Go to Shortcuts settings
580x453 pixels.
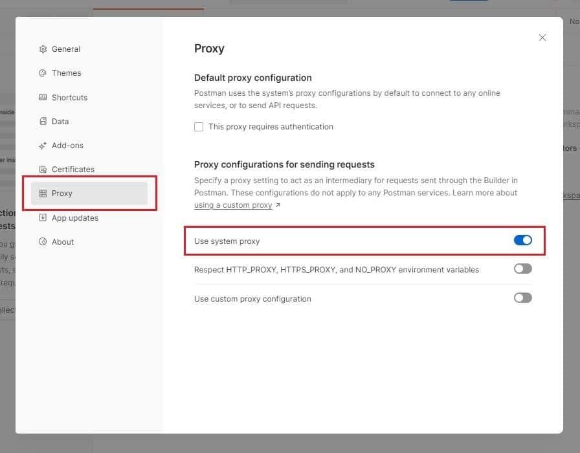69,97
